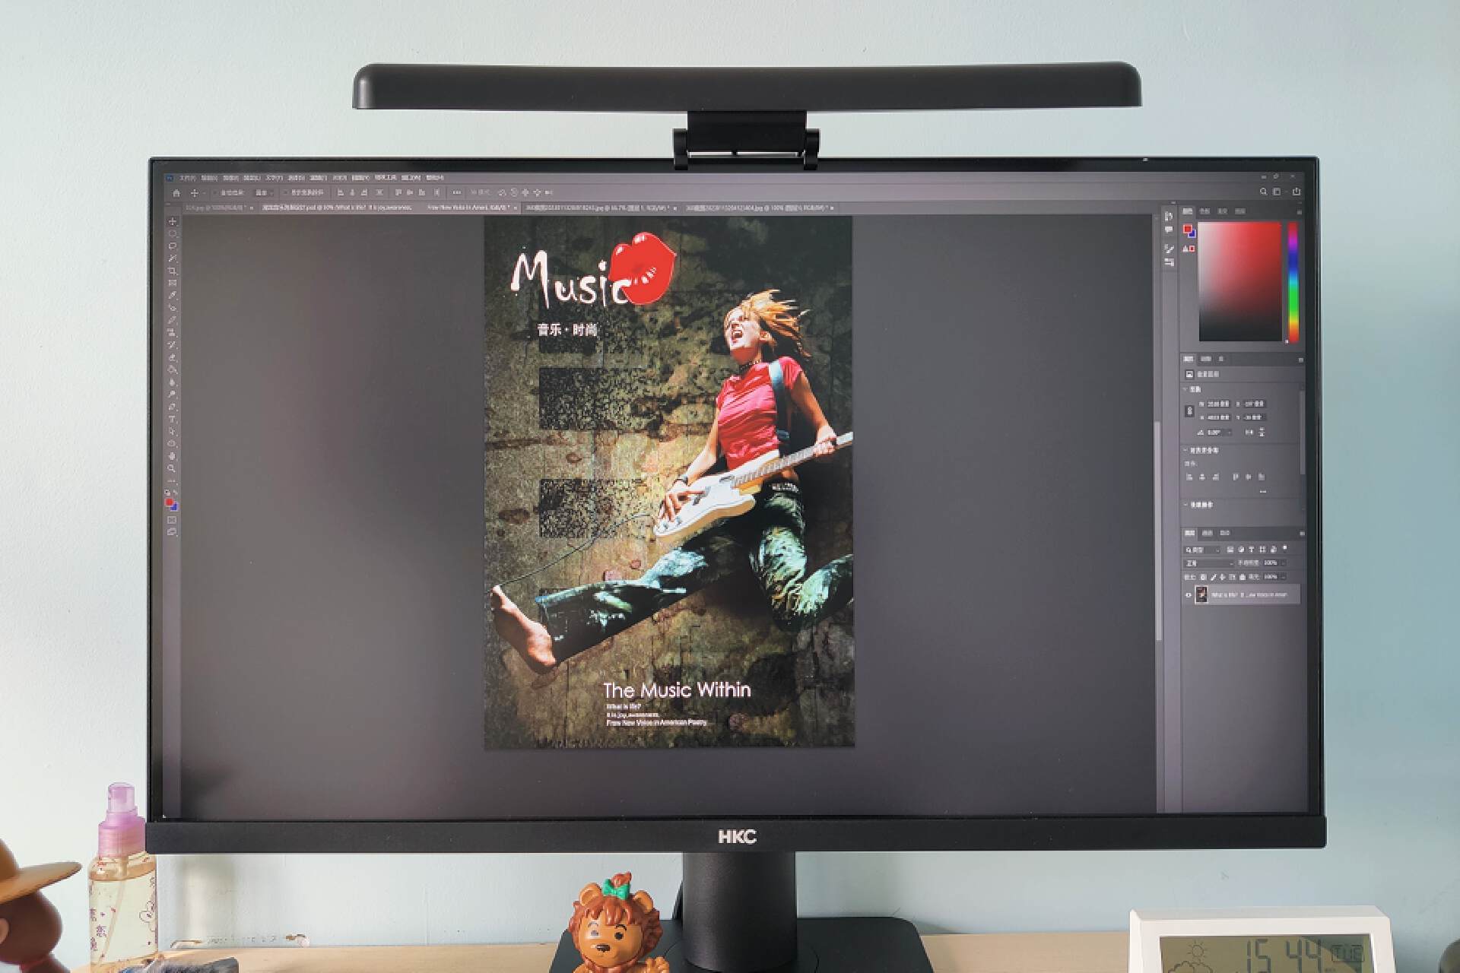Select the Eyedropper tool
This screenshot has height=973, width=1460.
[173, 296]
